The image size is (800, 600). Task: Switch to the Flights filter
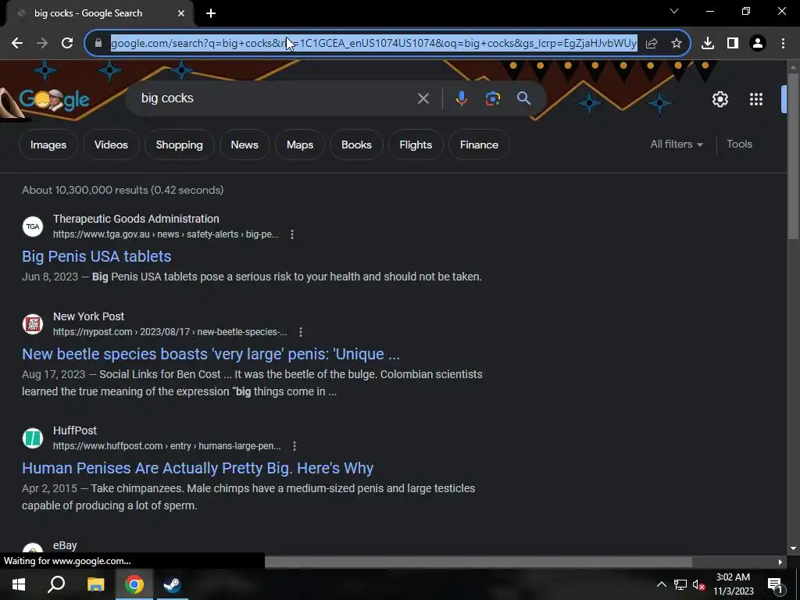pyautogui.click(x=416, y=145)
